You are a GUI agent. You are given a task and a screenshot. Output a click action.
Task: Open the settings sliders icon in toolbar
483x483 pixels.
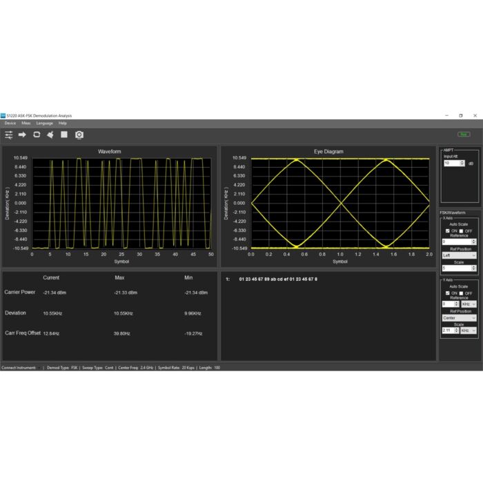pos(9,135)
